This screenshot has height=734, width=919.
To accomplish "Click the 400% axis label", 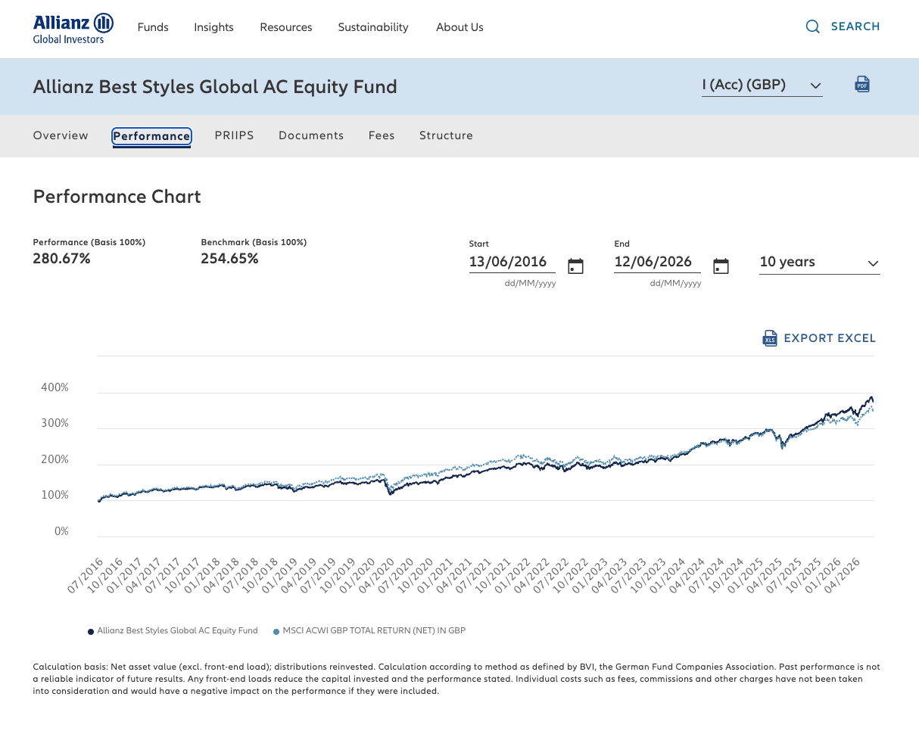I will pyautogui.click(x=55, y=387).
